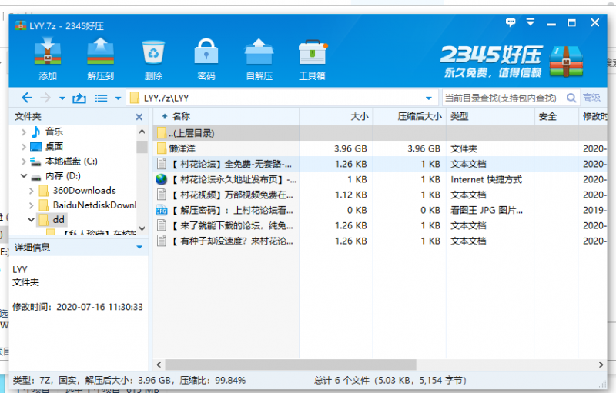Expand the address path dropdown
616x393 pixels.
pos(429,98)
